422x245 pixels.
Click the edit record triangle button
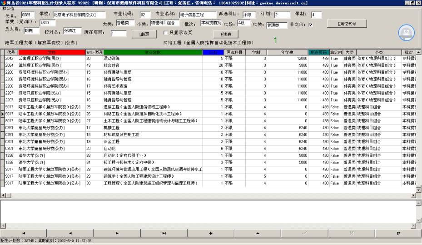[x=258, y=233]
